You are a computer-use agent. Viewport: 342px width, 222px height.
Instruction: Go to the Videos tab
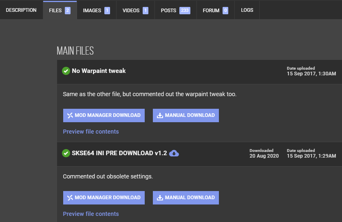[x=135, y=10]
